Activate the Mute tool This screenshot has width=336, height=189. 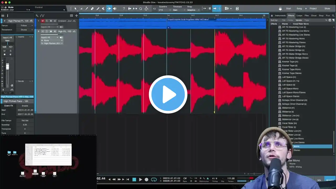pyautogui.click(x=103, y=9)
